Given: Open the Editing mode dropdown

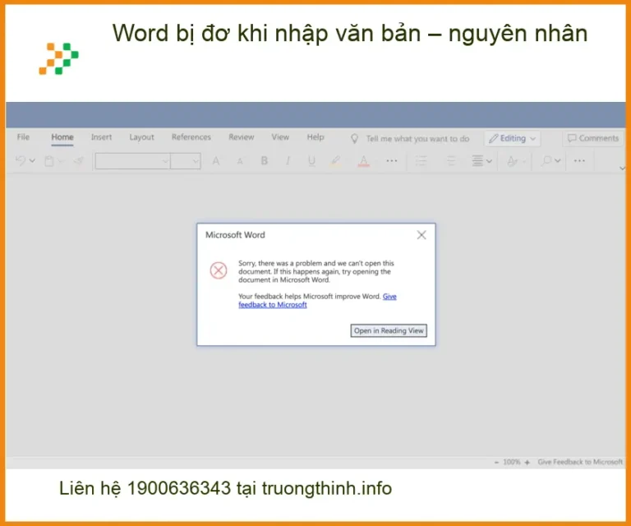Looking at the screenshot, I should click(513, 138).
